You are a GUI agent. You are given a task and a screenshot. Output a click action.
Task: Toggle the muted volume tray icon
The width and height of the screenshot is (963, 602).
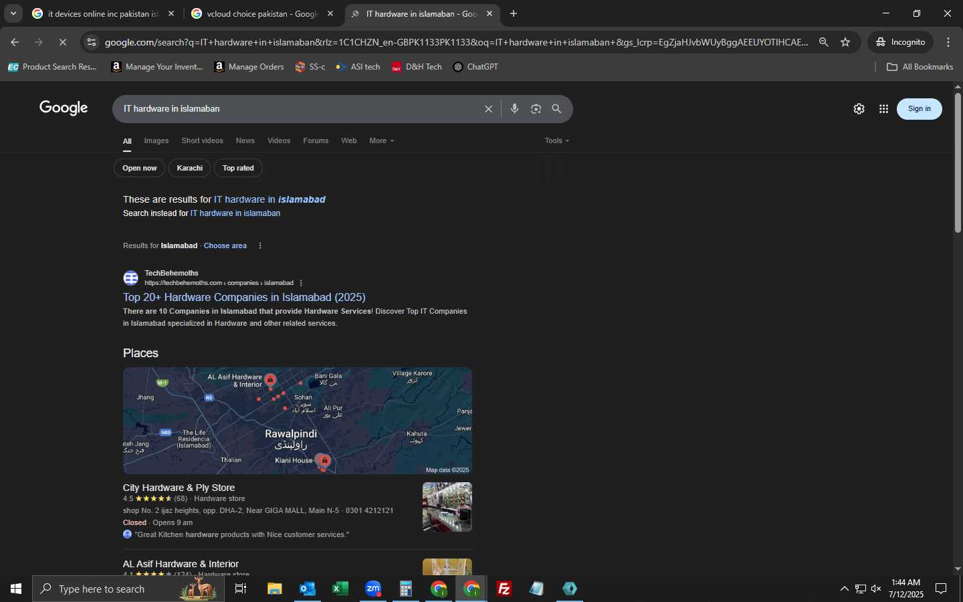pyautogui.click(x=876, y=589)
